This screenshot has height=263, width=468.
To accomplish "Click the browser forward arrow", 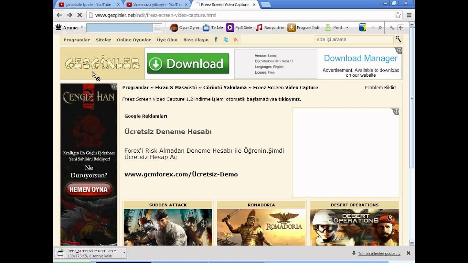I will [x=69, y=15].
